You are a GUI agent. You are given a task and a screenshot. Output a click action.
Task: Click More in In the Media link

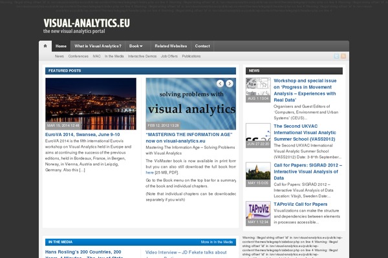pyautogui.click(x=217, y=242)
